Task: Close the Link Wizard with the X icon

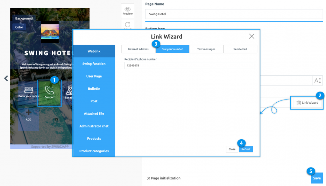Action: pyautogui.click(x=252, y=36)
